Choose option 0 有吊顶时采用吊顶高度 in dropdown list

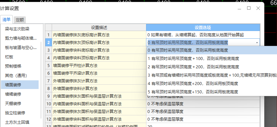click(x=212, y=50)
